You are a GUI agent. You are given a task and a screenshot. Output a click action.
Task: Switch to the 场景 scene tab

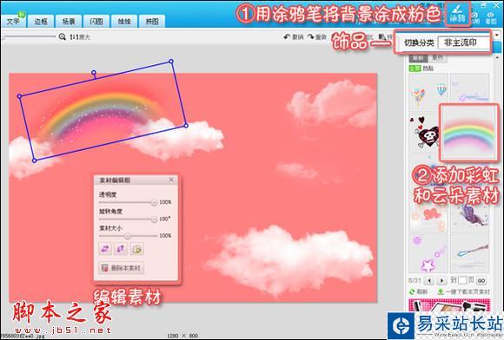click(68, 22)
